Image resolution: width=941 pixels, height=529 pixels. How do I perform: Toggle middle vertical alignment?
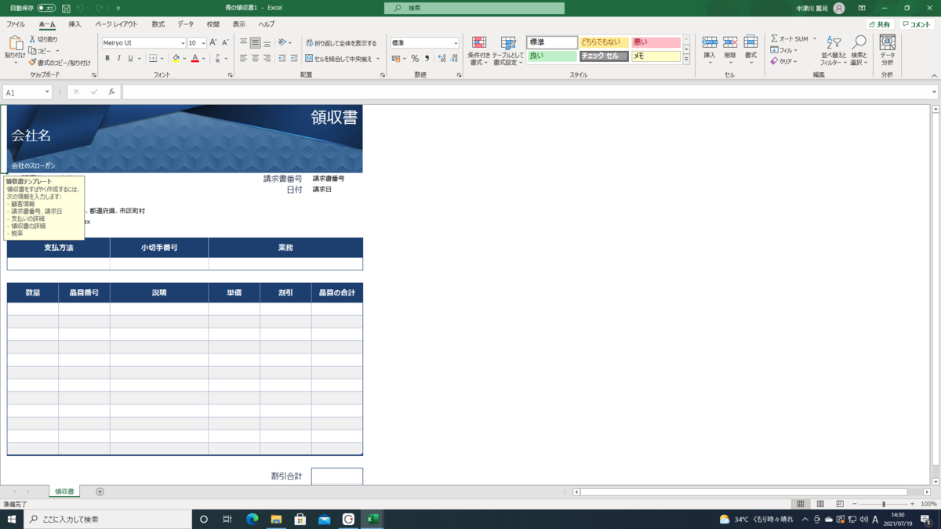256,43
